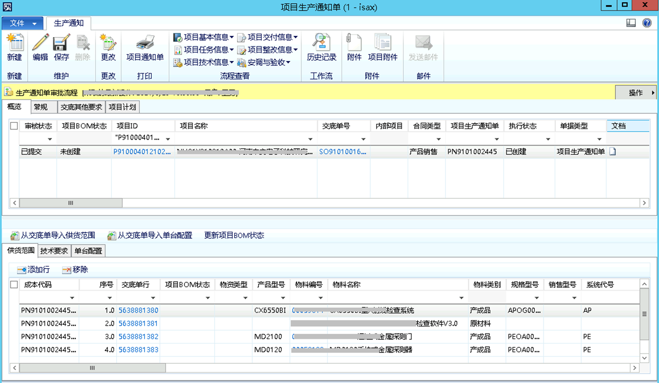Image resolution: width=659 pixels, height=383 pixels.
Task: Open the 操作 actions menu
Action: [635, 93]
